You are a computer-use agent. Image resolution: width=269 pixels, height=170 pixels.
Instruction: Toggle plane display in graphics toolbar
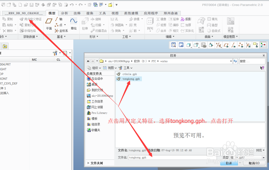click(226, 45)
